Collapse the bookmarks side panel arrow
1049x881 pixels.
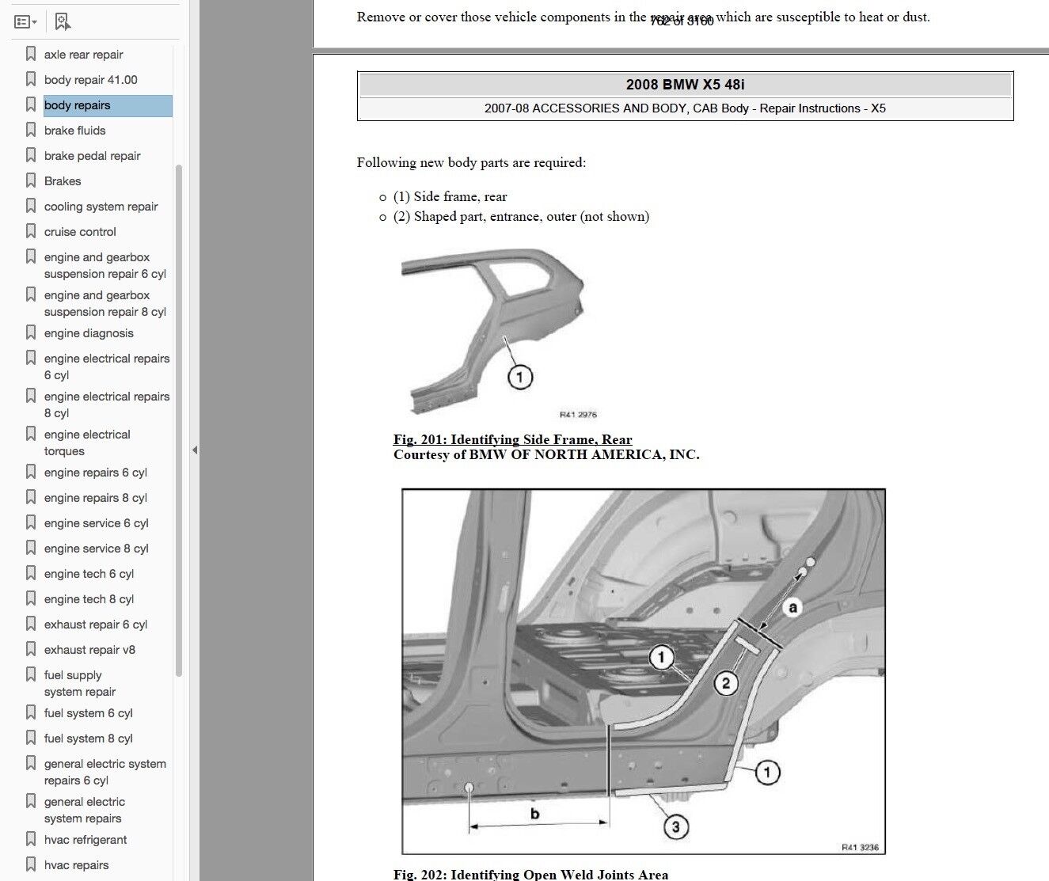point(194,450)
